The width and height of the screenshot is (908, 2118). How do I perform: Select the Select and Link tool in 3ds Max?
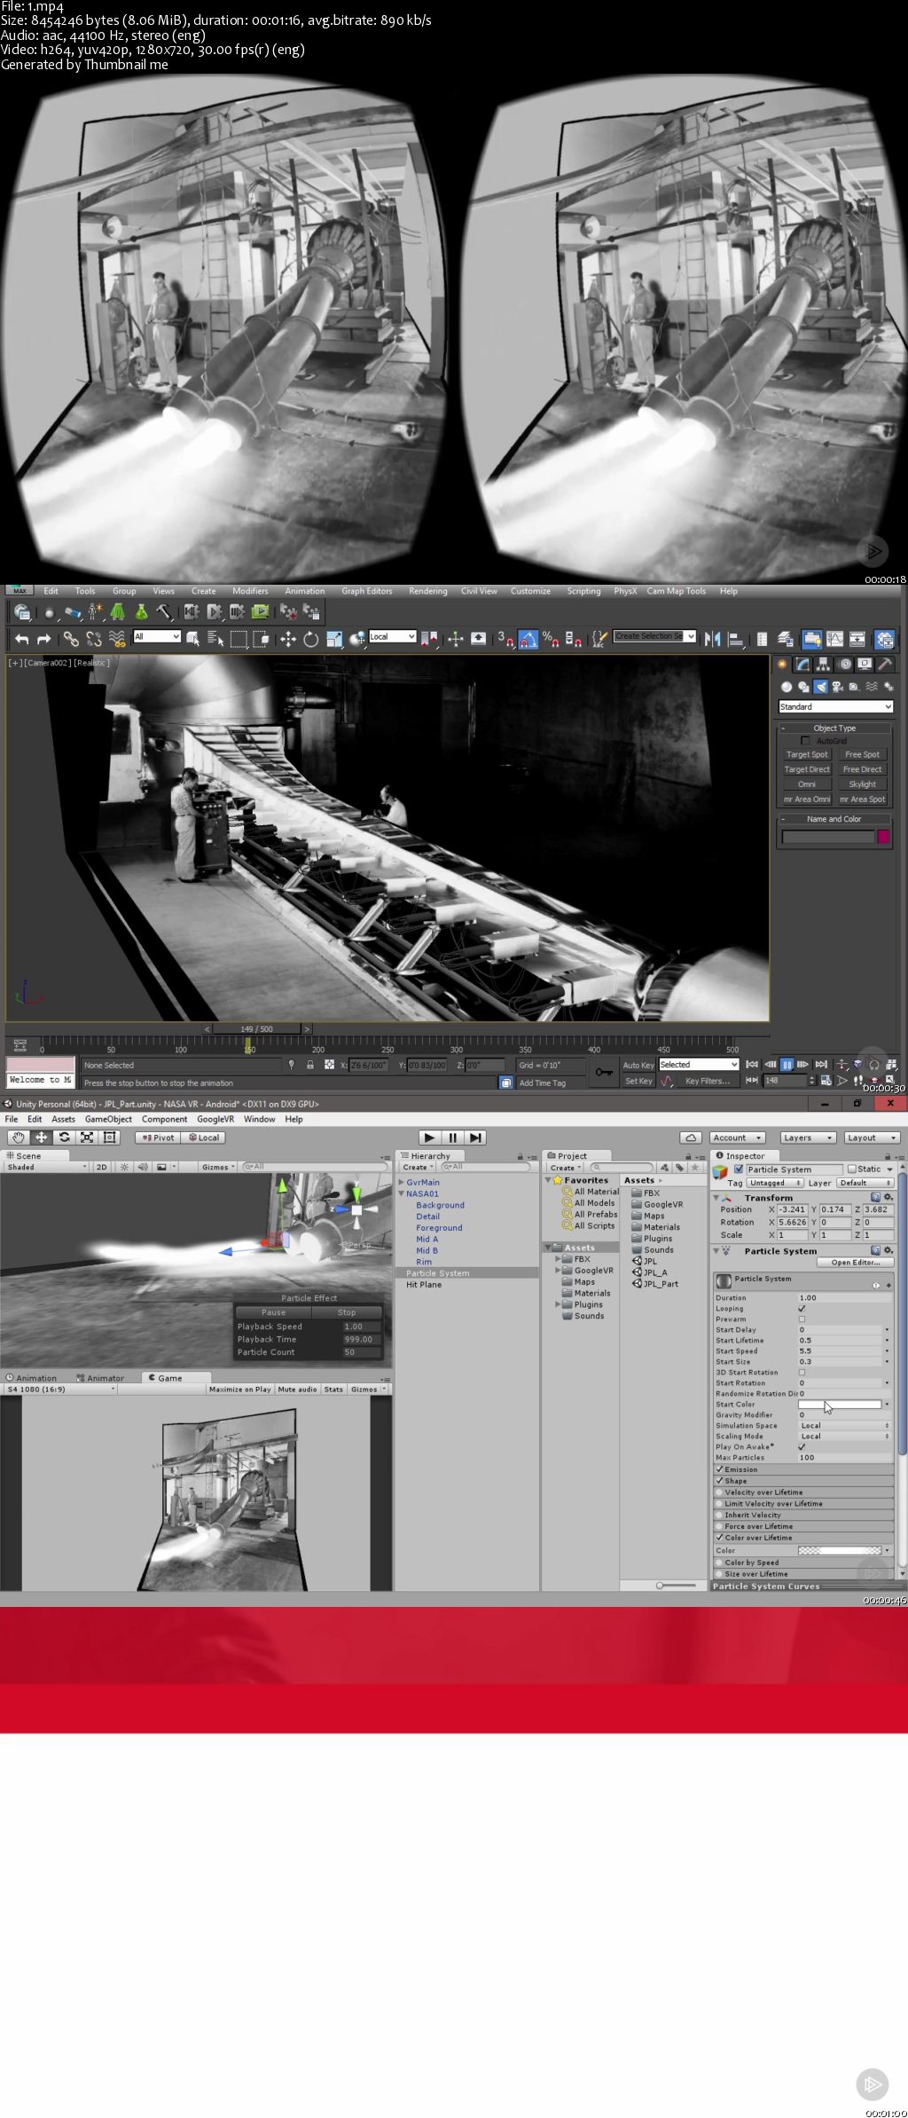pos(71,639)
